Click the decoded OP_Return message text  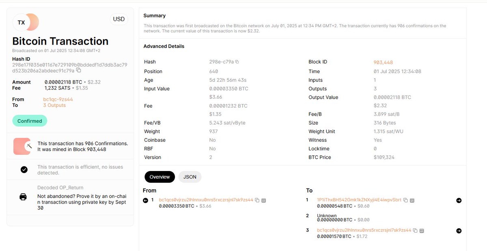point(82,202)
